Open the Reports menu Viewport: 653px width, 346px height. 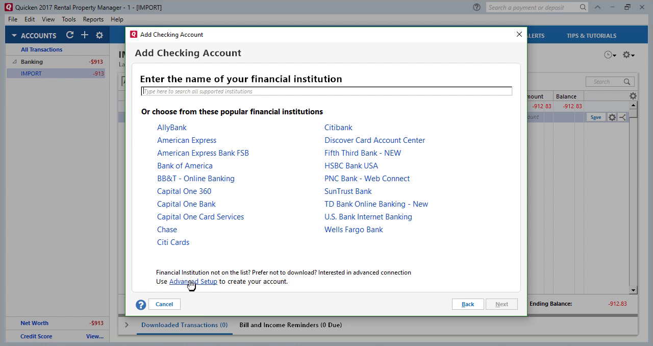point(93,19)
